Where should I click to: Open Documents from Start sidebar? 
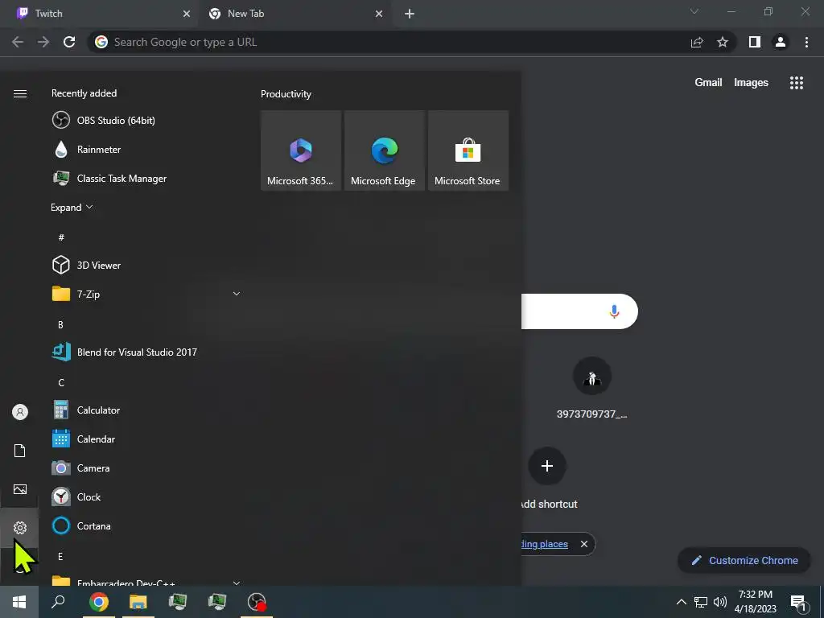(19, 451)
